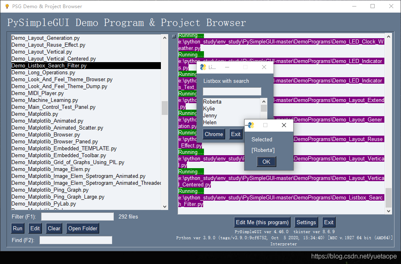Viewport: 401px width, 264px height.
Task: Select Demo_Matplotlib_Browser_Paned.py
Action: pyautogui.click(x=86, y=142)
